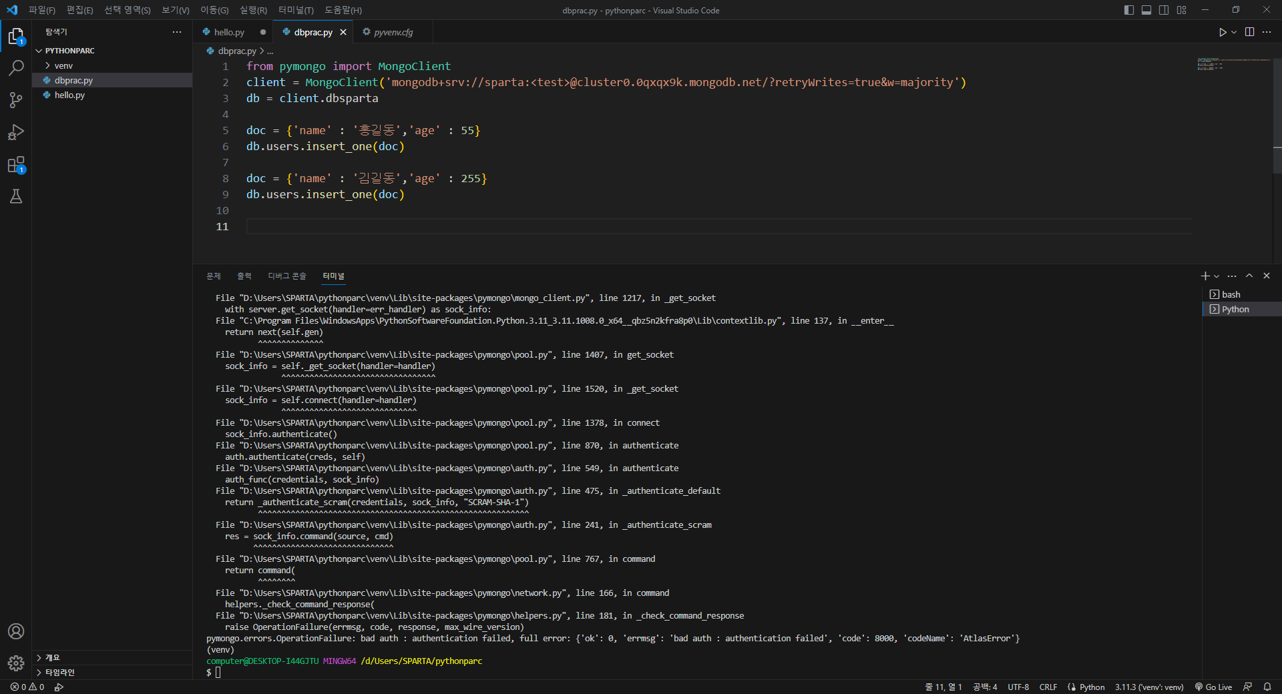Open the Source Control view

pos(16,100)
